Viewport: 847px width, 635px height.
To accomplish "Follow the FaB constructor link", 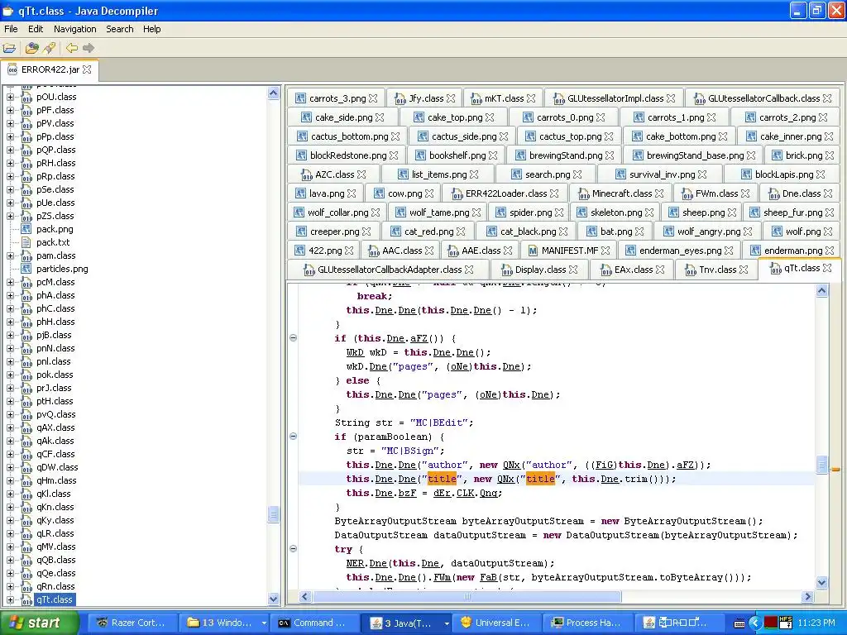I will pyautogui.click(x=488, y=577).
